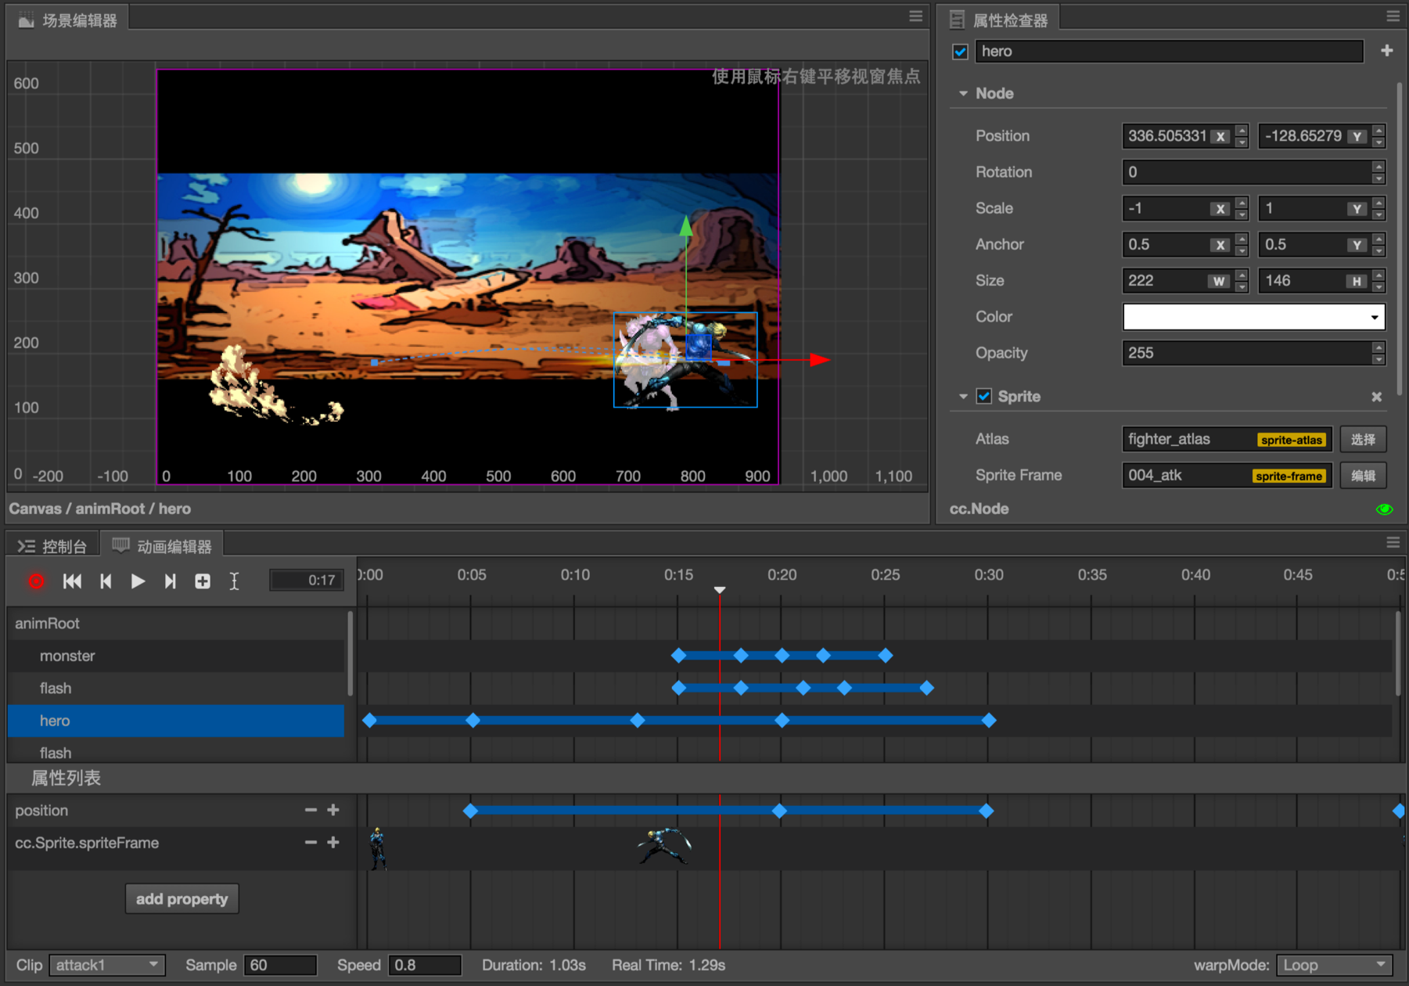The width and height of the screenshot is (1409, 986).
Task: Click the scene editor panel icon
Action: point(26,20)
